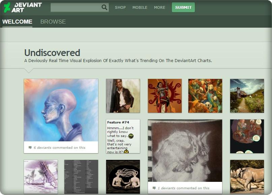Open the man in jacket painting thumbnail

point(123,96)
